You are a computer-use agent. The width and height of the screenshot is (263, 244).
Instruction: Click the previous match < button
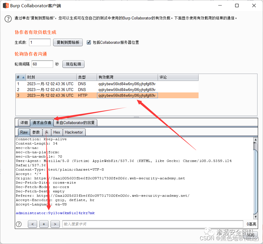click(33, 224)
